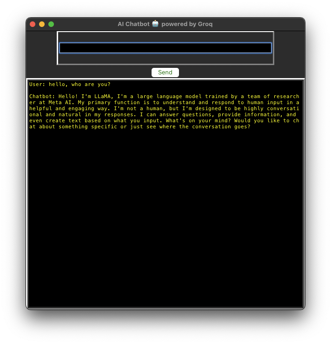Click the line starting 'onal and natural'

[x=163, y=114]
